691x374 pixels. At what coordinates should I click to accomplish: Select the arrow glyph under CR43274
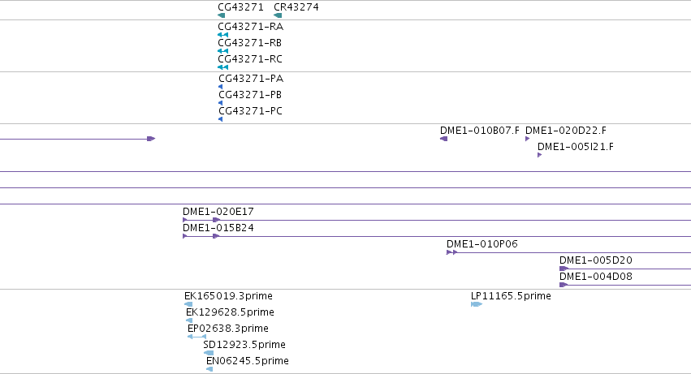[278, 15]
